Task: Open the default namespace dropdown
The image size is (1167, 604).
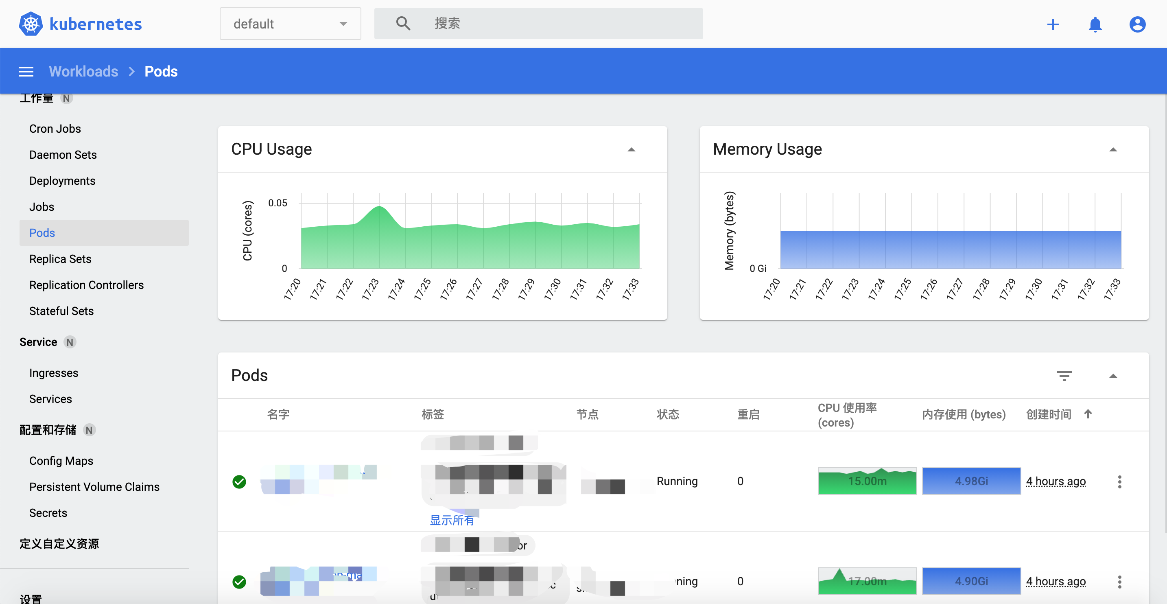Action: [x=290, y=24]
